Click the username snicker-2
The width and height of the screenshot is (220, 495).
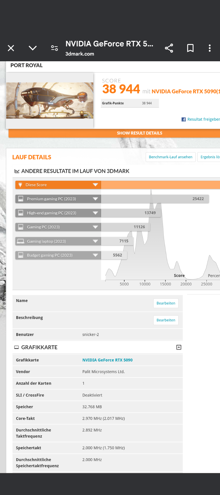(x=91, y=334)
